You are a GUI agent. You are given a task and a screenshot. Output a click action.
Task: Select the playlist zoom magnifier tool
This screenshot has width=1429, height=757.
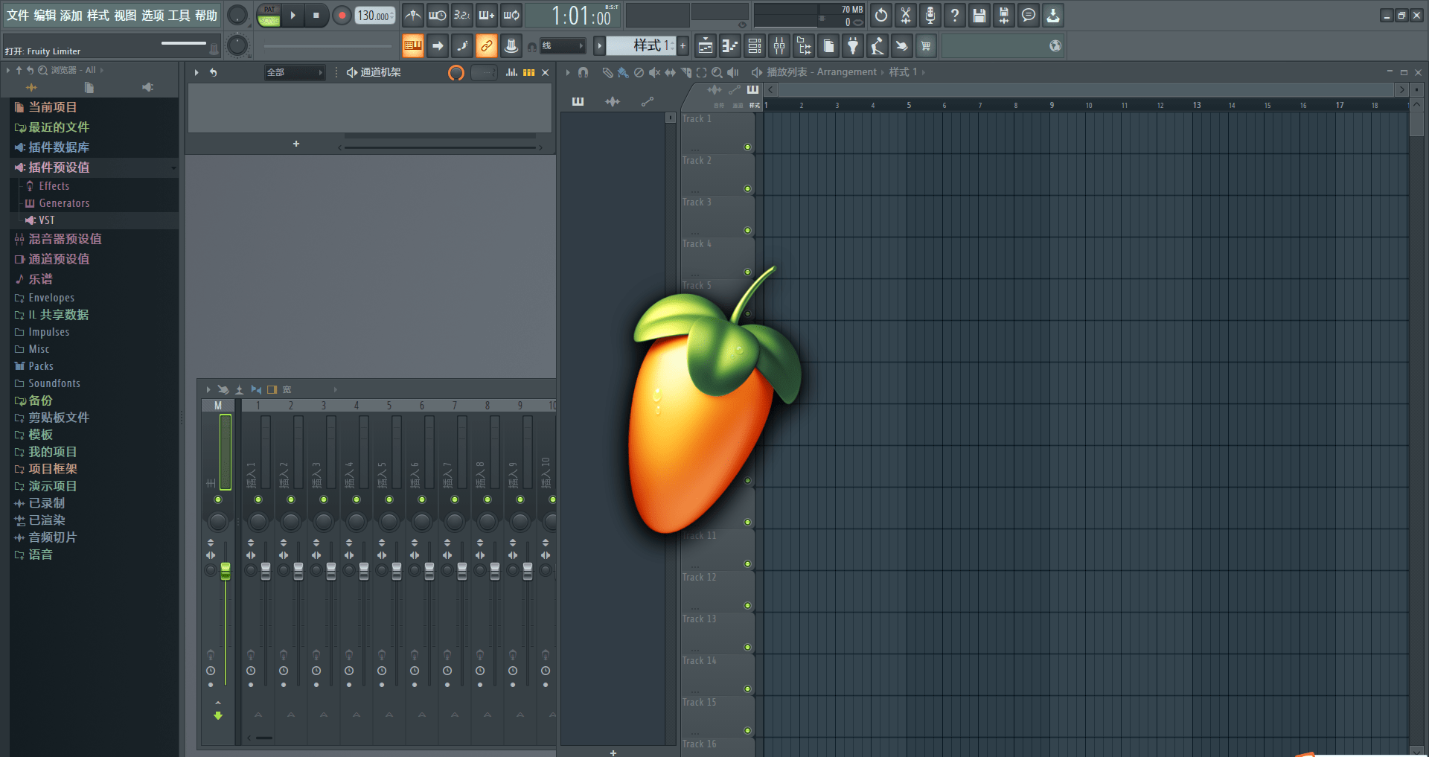(x=717, y=72)
